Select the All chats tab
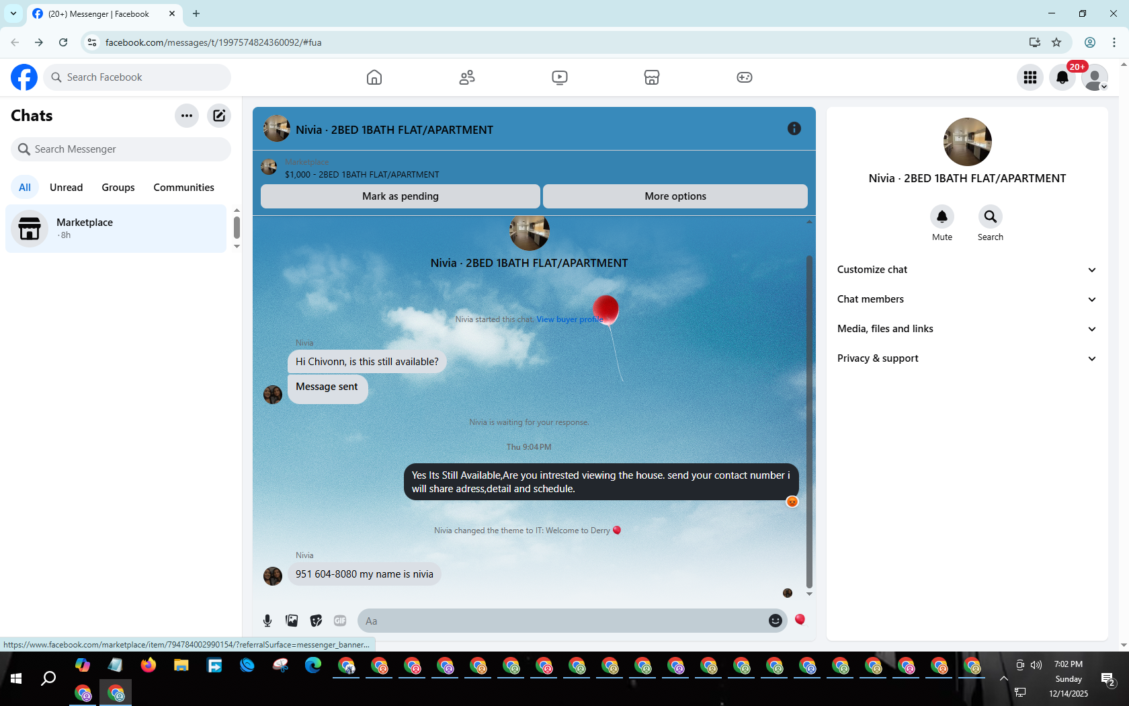Image resolution: width=1129 pixels, height=706 pixels. [25, 188]
